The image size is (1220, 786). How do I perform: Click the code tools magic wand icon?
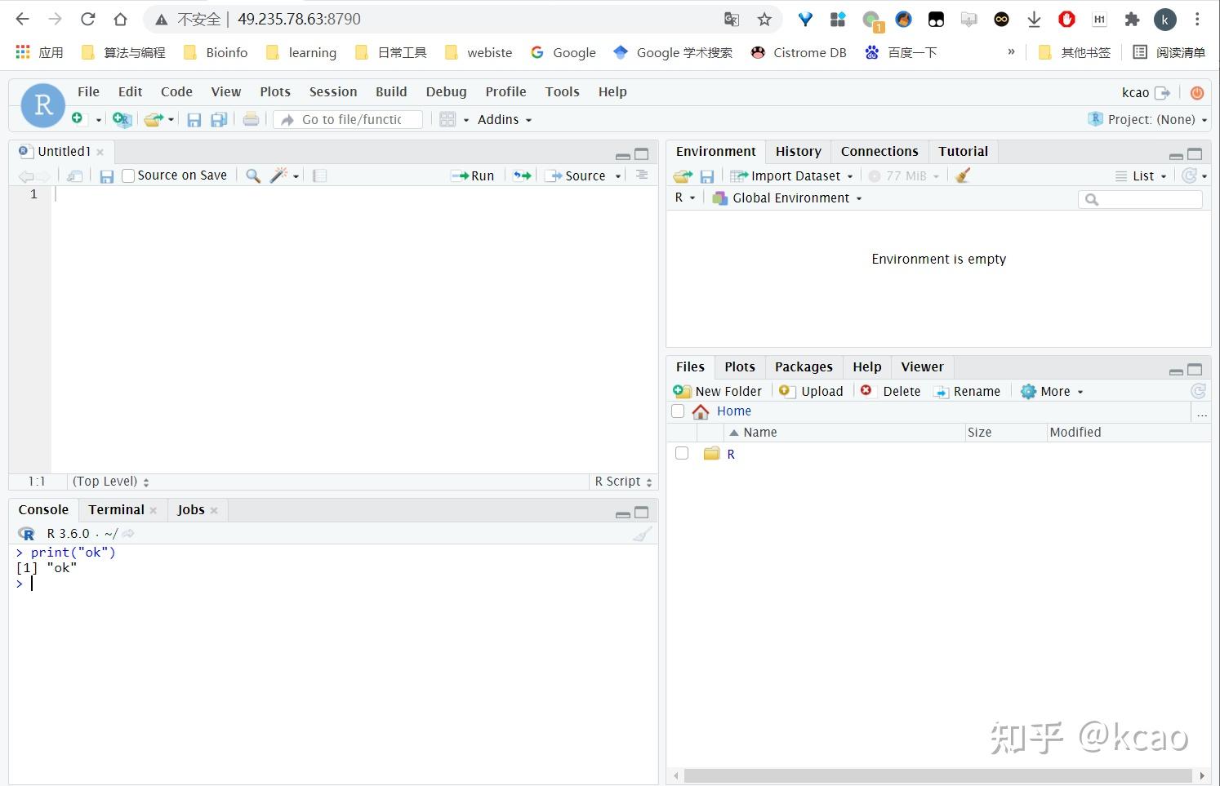[280, 175]
